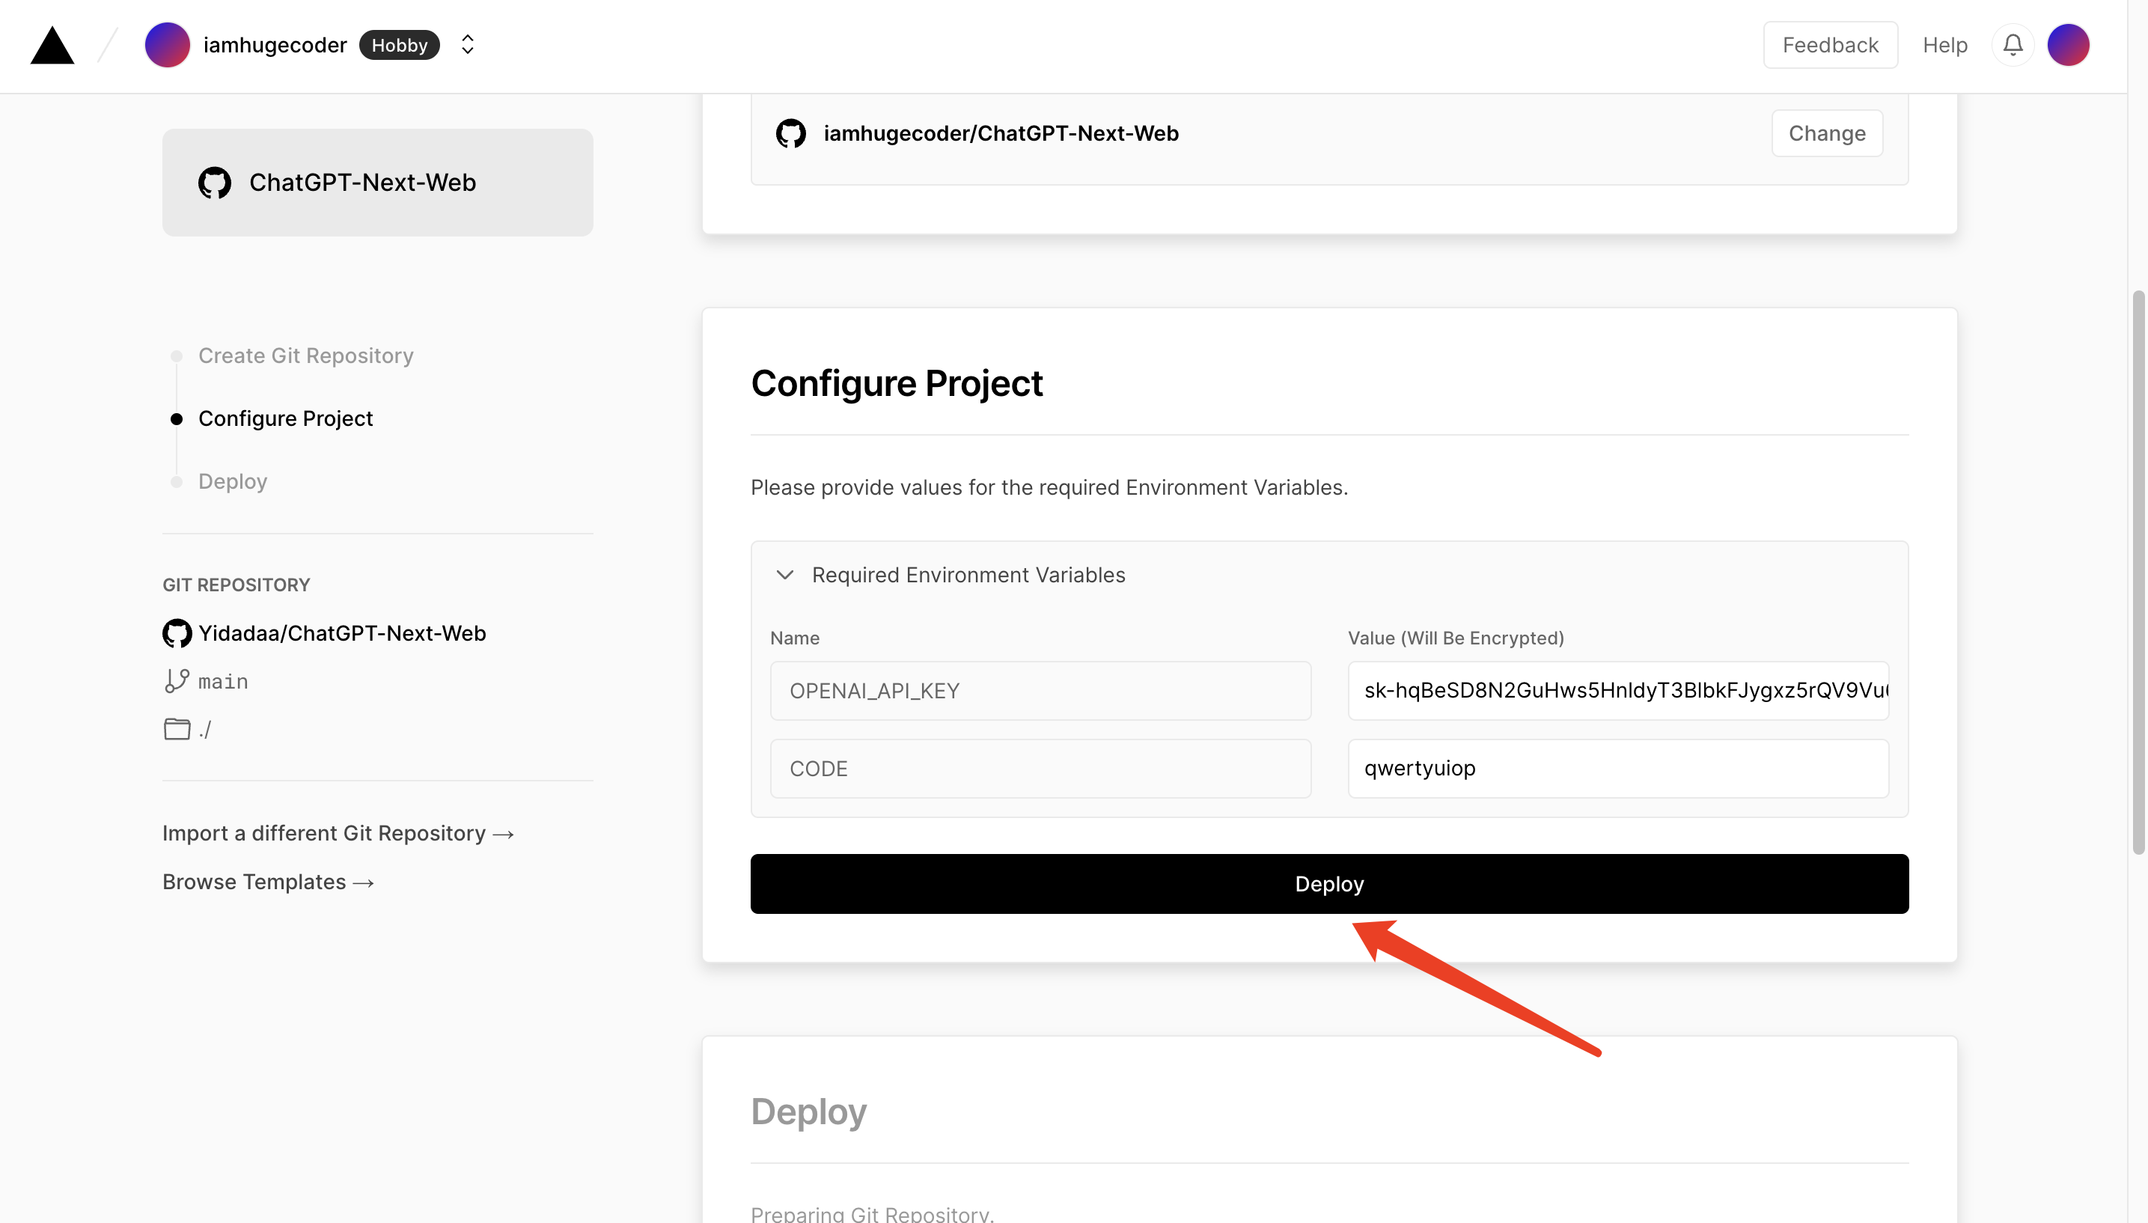Viewport: 2148px width, 1223px height.
Task: Click the main branch icon
Action: (x=177, y=680)
